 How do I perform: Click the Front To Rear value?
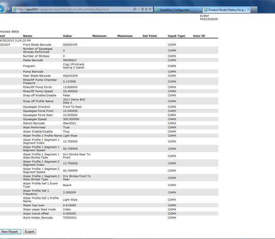pyautogui.click(x=72, y=107)
